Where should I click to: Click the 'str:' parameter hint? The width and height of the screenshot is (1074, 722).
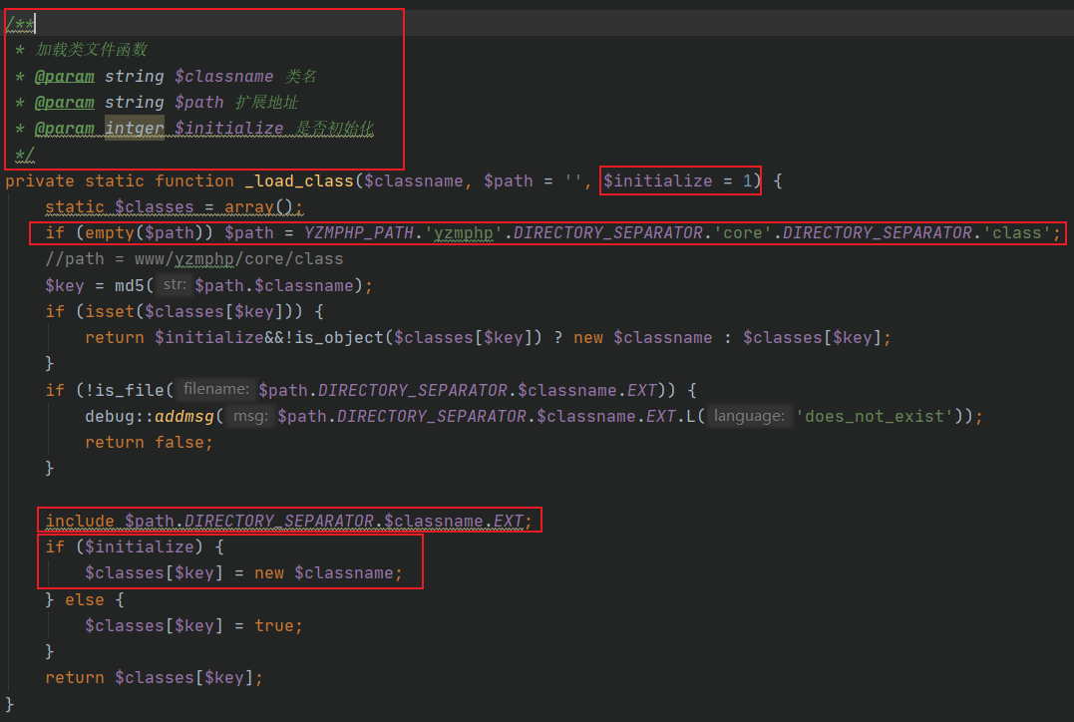coord(175,284)
